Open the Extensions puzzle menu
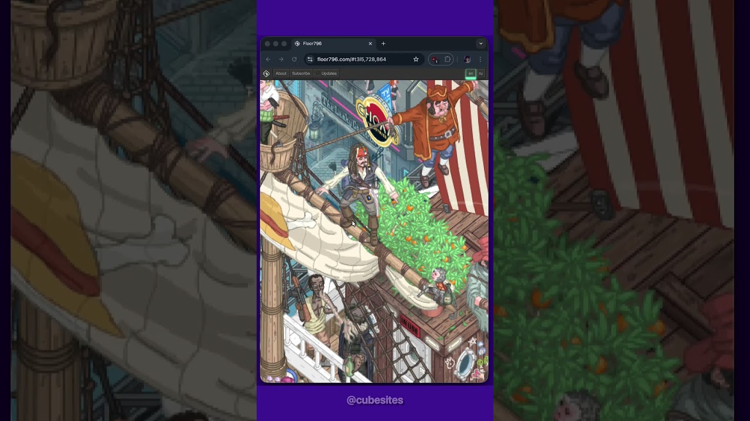 click(x=448, y=59)
